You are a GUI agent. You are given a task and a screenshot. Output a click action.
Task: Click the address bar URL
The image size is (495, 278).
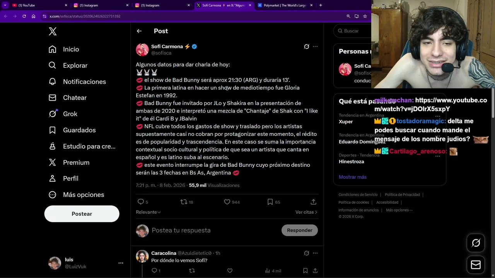pos(85,16)
